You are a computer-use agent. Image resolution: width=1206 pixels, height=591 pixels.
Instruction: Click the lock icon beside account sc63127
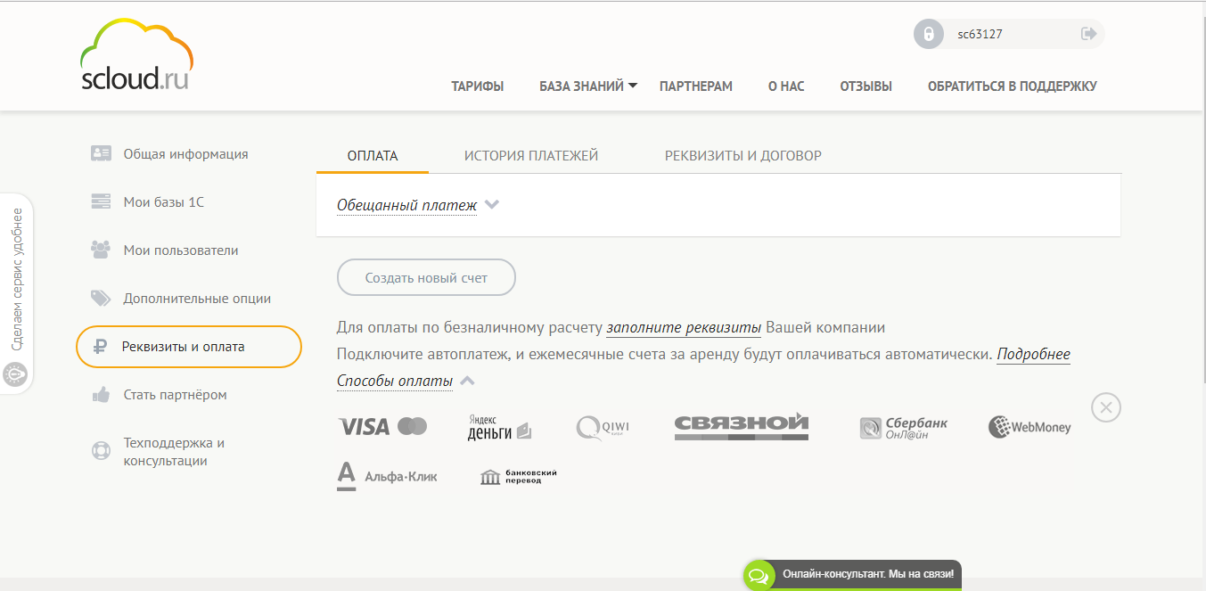pos(930,34)
